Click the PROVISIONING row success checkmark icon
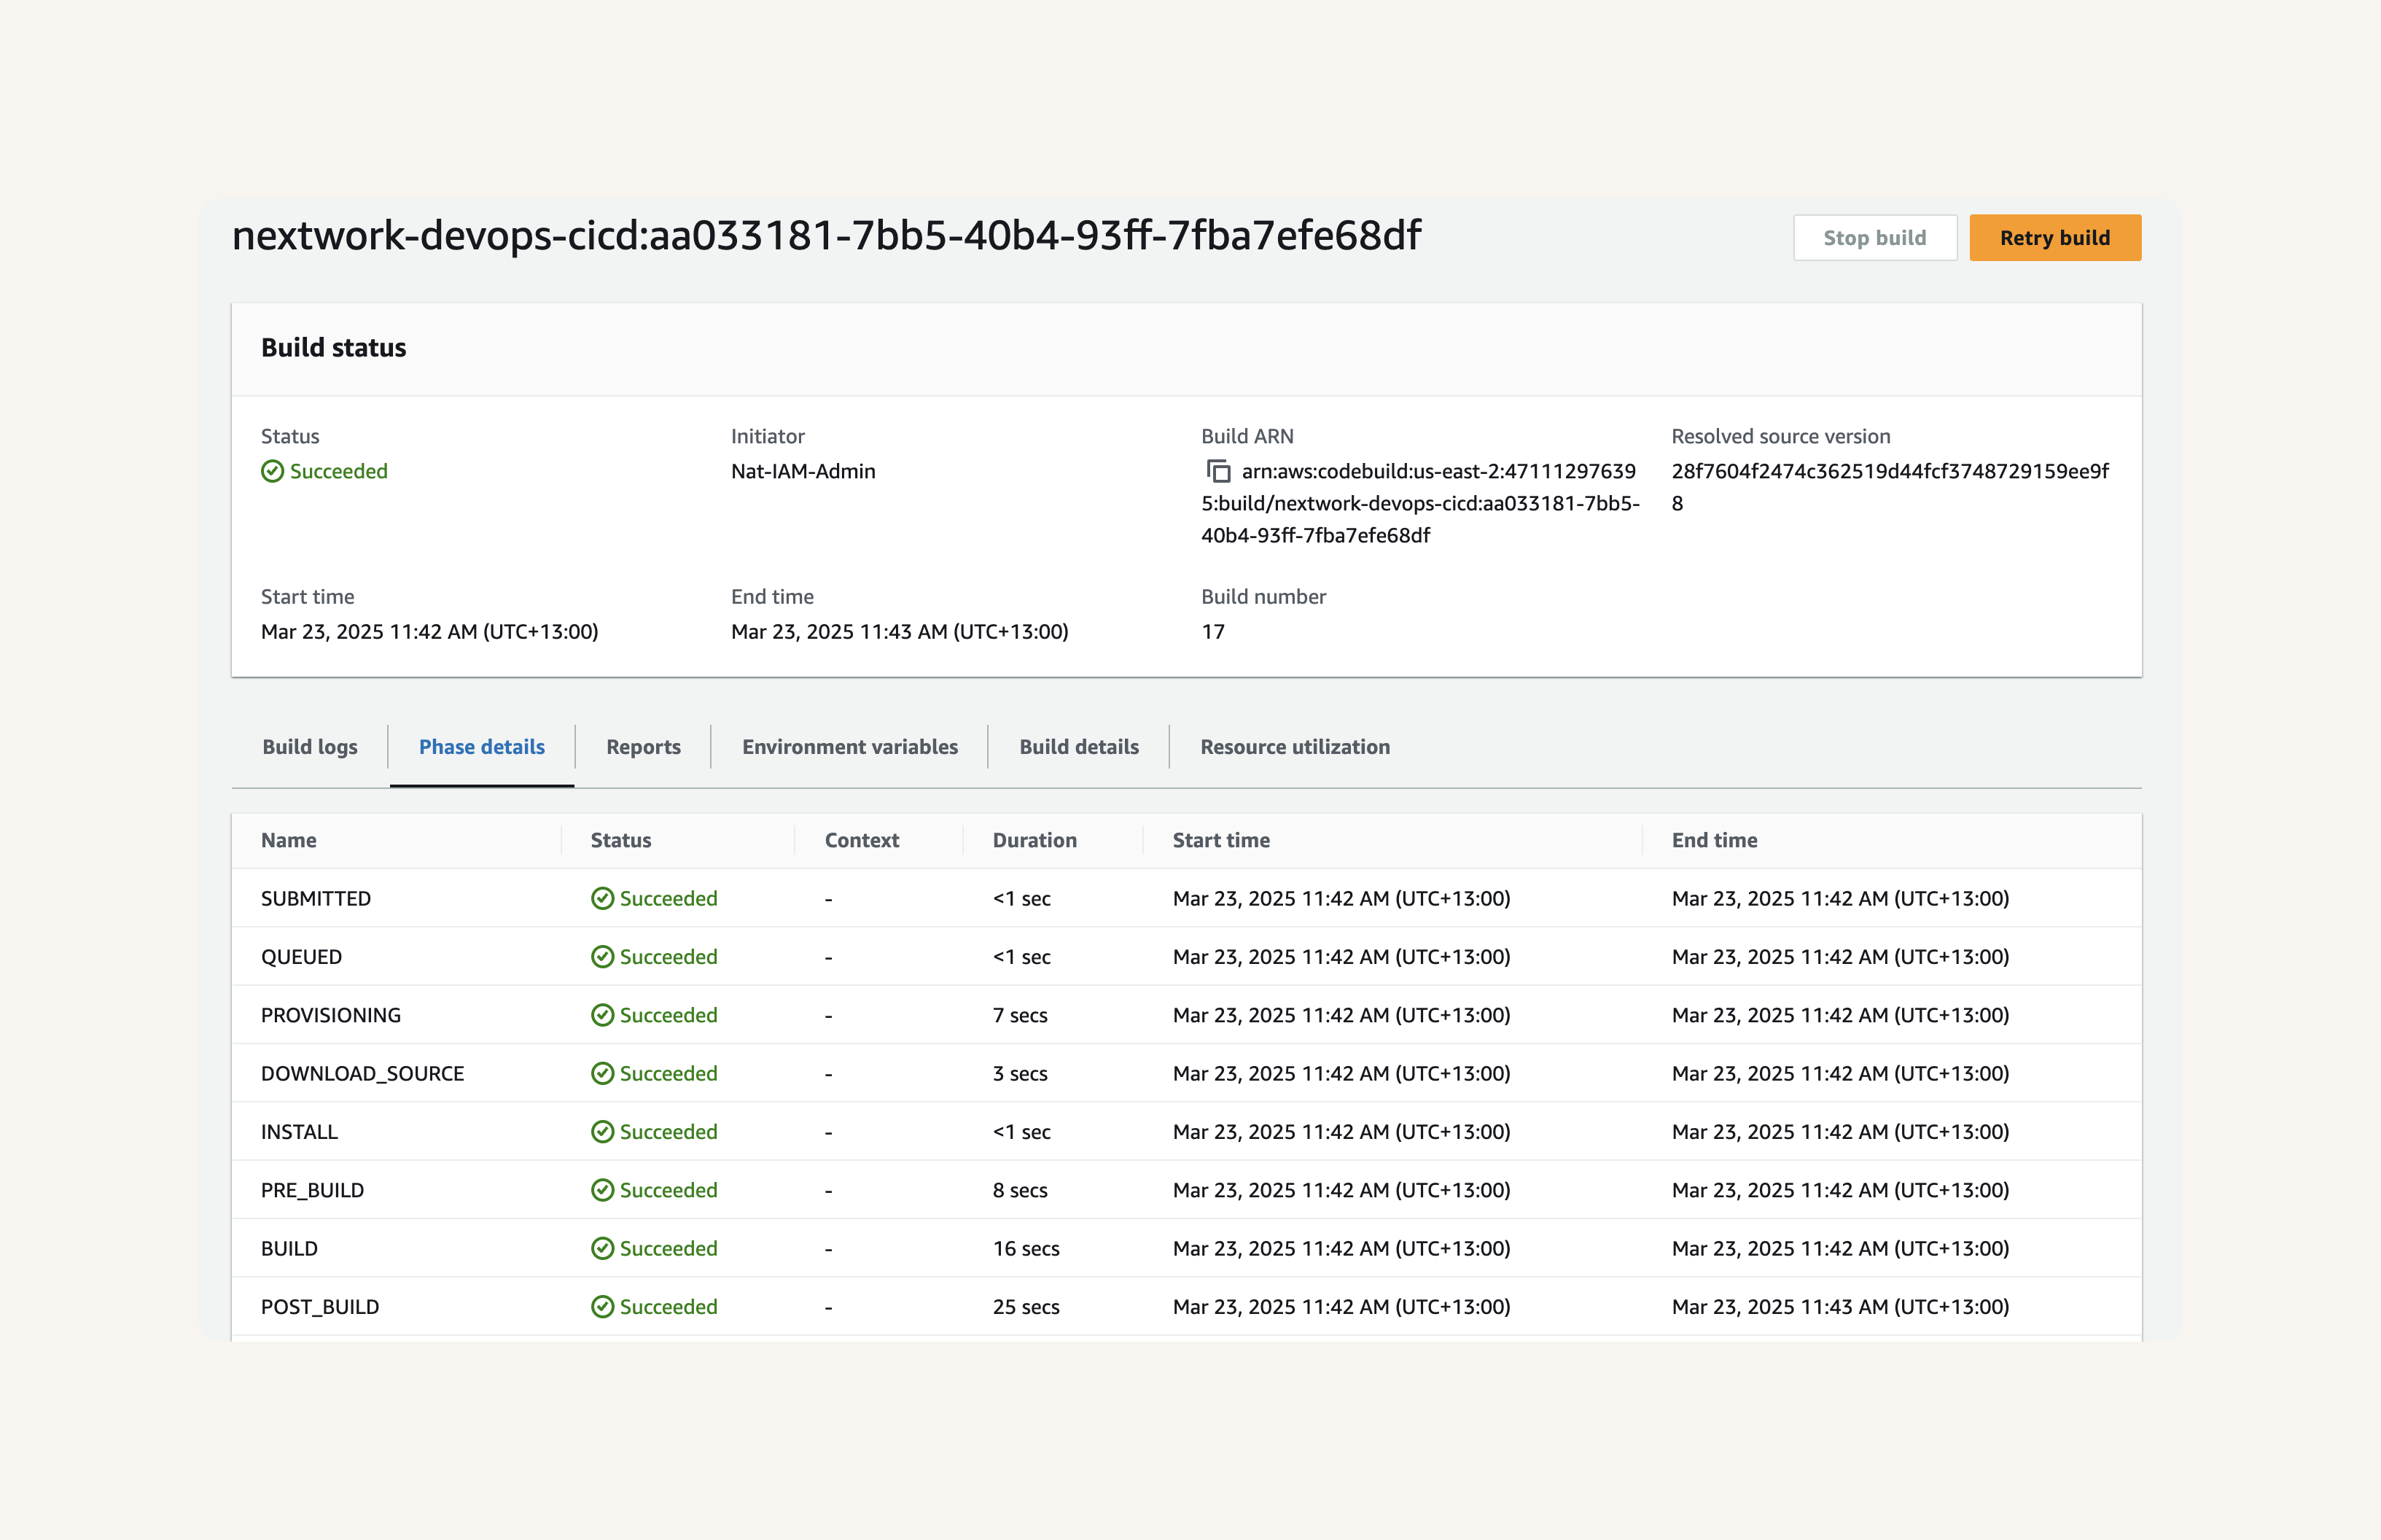This screenshot has height=1540, width=2381. pos(601,1015)
